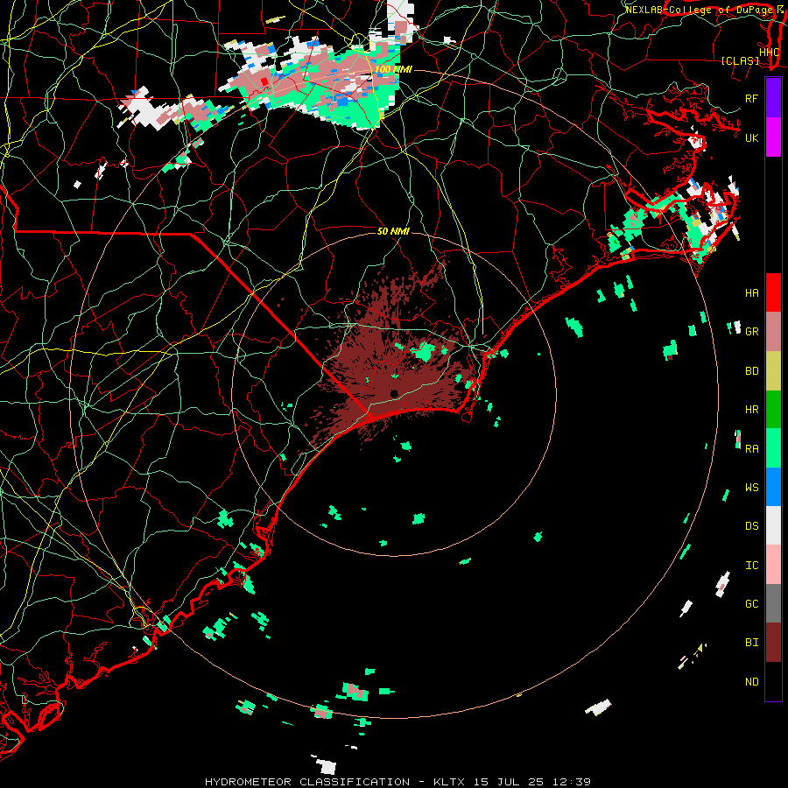The image size is (788, 788).
Task: Click the "50 NMI" range ring label
Action: point(393,231)
